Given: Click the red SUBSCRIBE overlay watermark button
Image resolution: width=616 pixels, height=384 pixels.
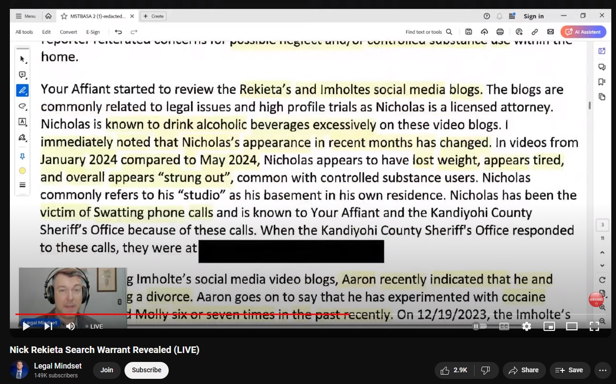Looking at the screenshot, I should pos(596,300).
